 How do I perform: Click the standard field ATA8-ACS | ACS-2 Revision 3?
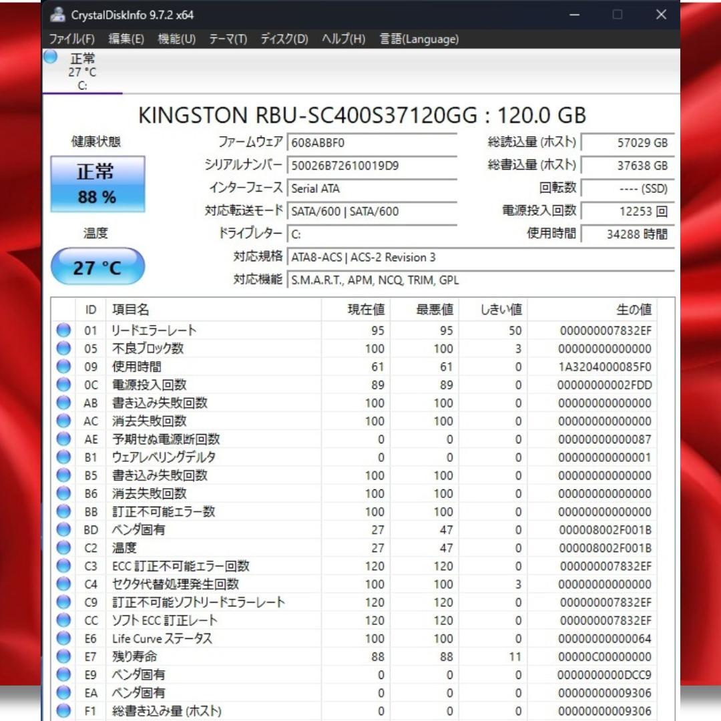click(x=481, y=258)
